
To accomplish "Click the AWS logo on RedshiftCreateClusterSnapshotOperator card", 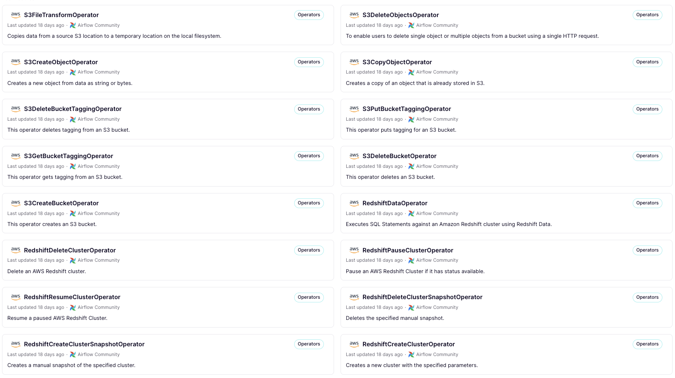I will click(x=15, y=344).
